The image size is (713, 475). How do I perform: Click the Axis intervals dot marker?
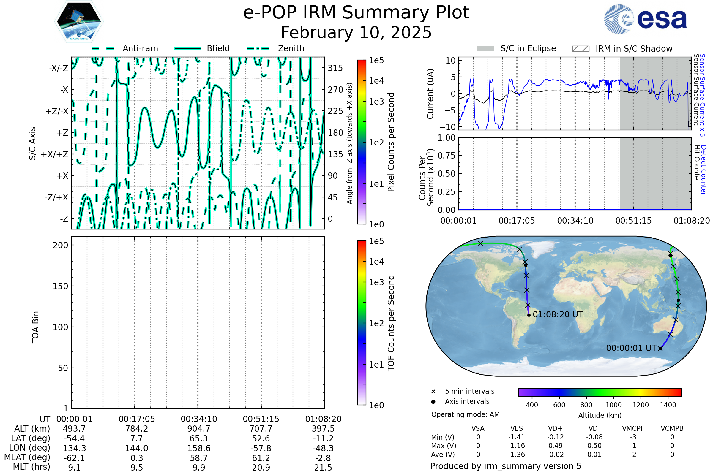[433, 402]
